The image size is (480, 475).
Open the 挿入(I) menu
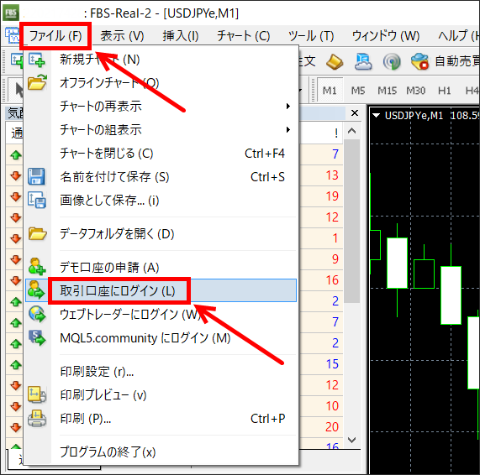(181, 36)
